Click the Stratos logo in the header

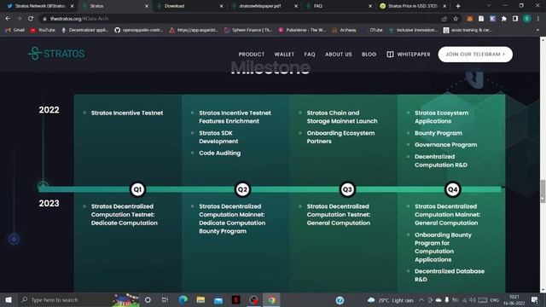[57, 54]
